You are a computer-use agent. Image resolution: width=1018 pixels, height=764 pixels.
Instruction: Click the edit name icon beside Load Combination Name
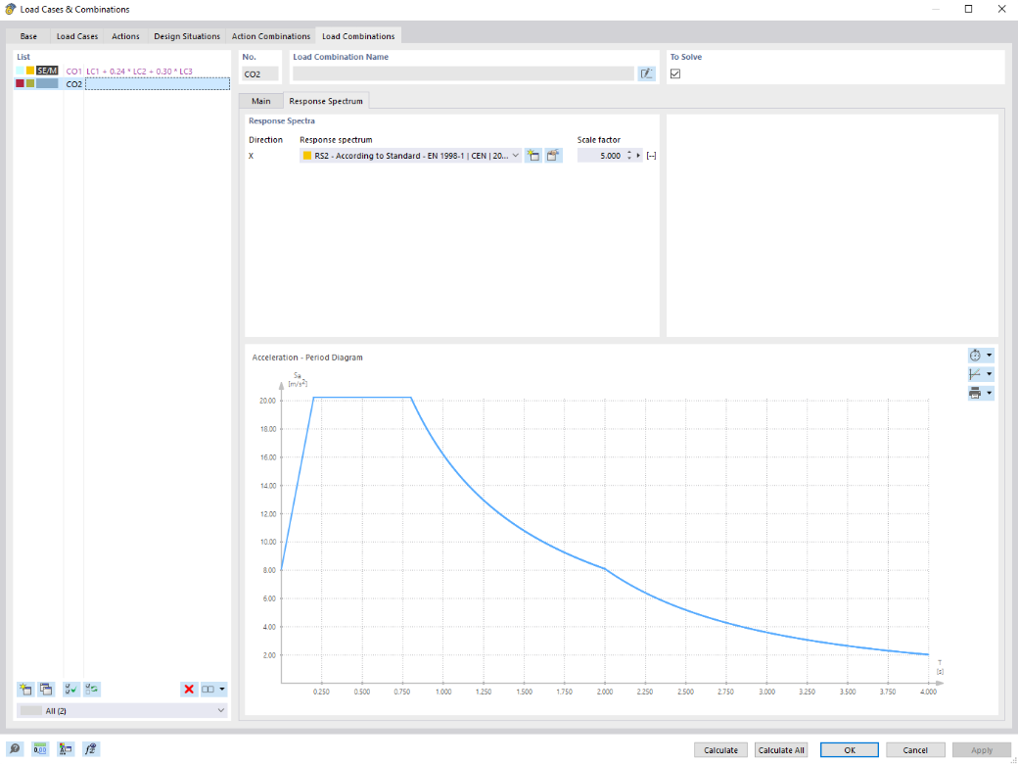(x=646, y=74)
